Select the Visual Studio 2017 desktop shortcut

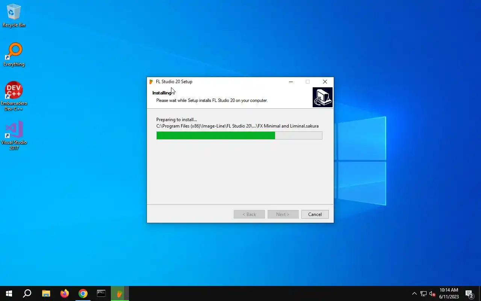14,135
